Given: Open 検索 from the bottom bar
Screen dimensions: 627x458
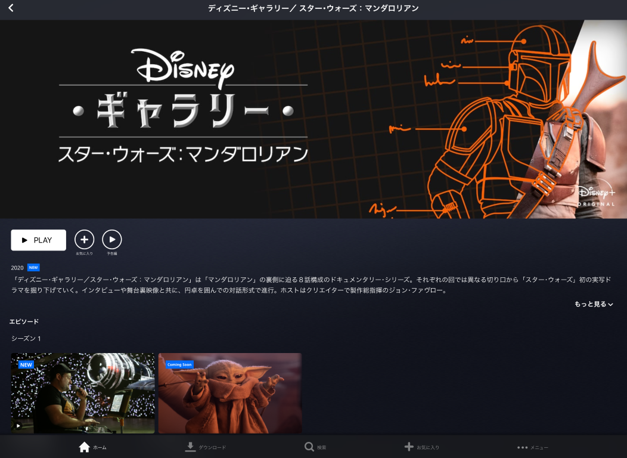Looking at the screenshot, I should click(315, 447).
